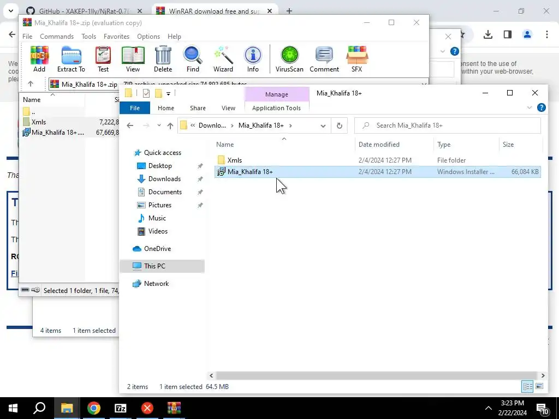
Task: Open WinRAR Commands menu
Action: 57,37
